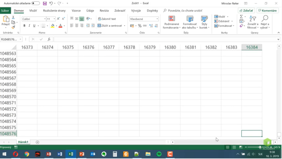Click the Zdieľať button
The image size is (282, 159).
click(246, 11)
